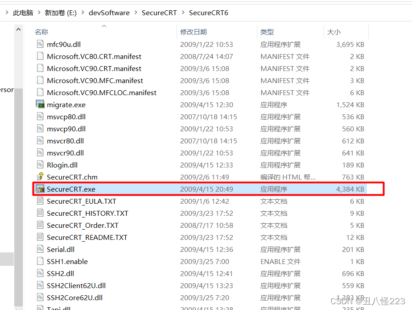Select the file named SecureCRT_README.TXT
Screen dimensions: 412x310
tap(87, 237)
